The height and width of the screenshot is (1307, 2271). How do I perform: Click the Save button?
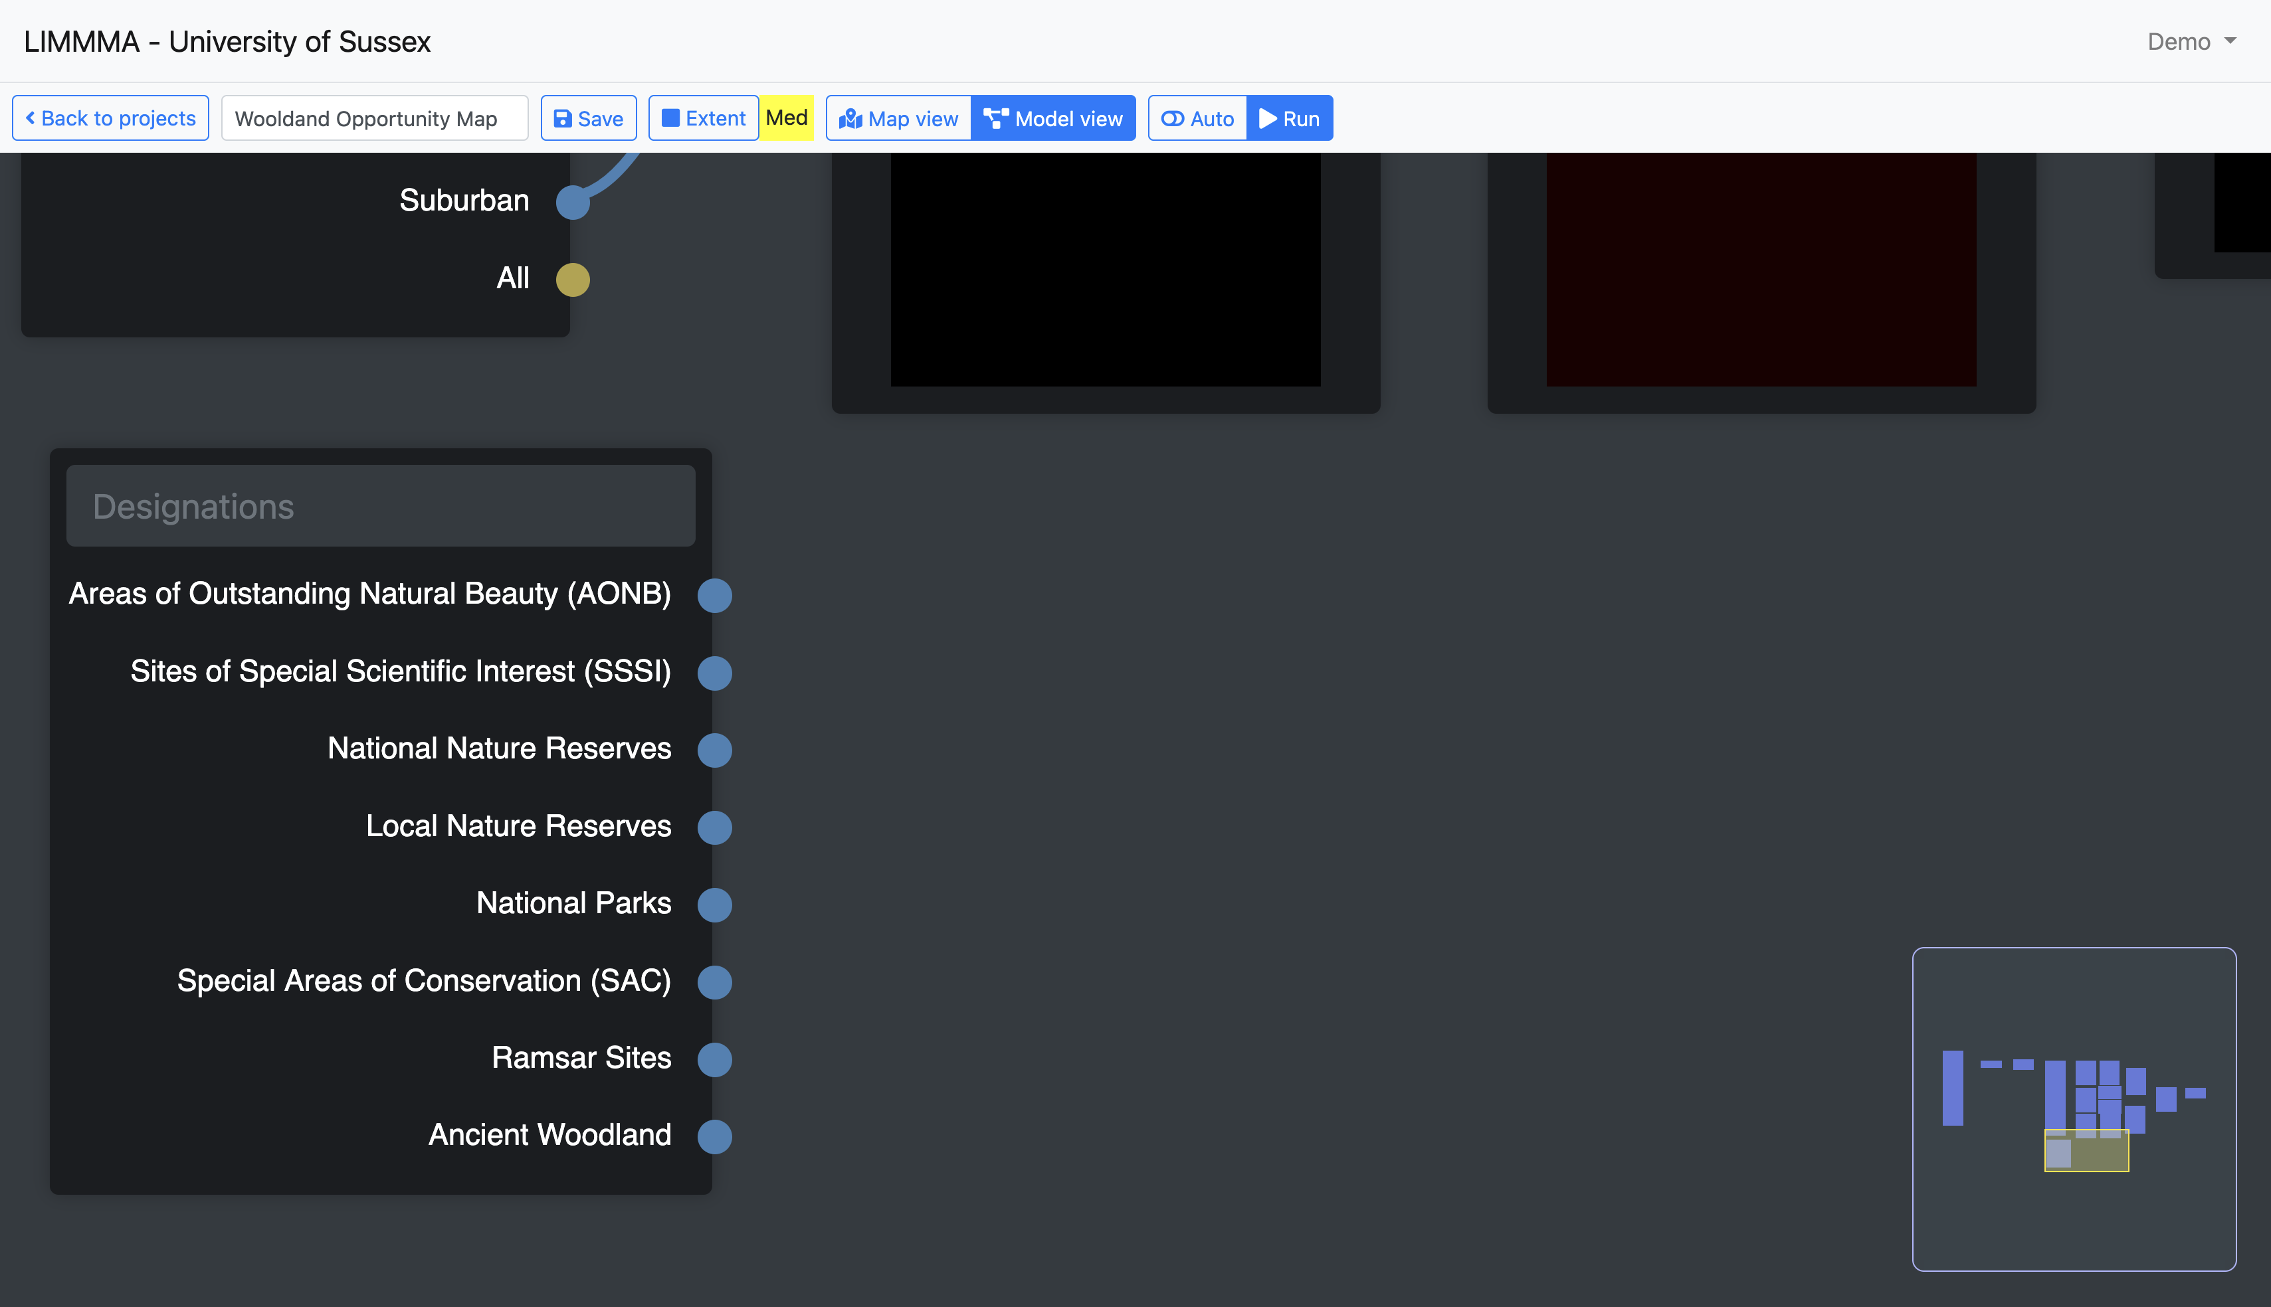588,118
